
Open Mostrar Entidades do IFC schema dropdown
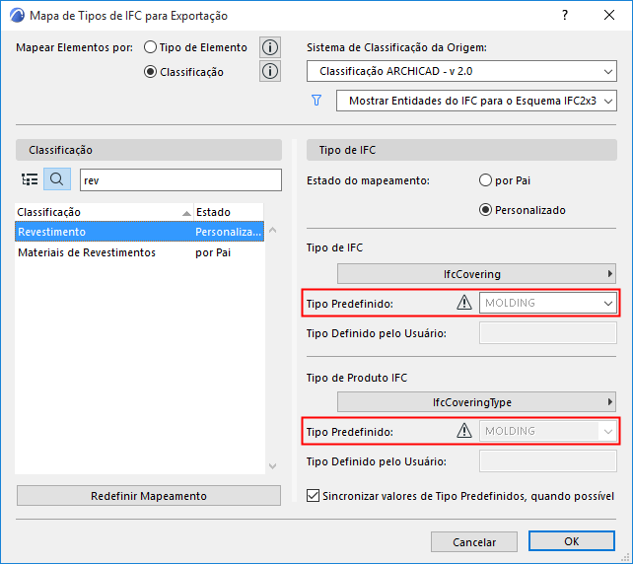[476, 101]
